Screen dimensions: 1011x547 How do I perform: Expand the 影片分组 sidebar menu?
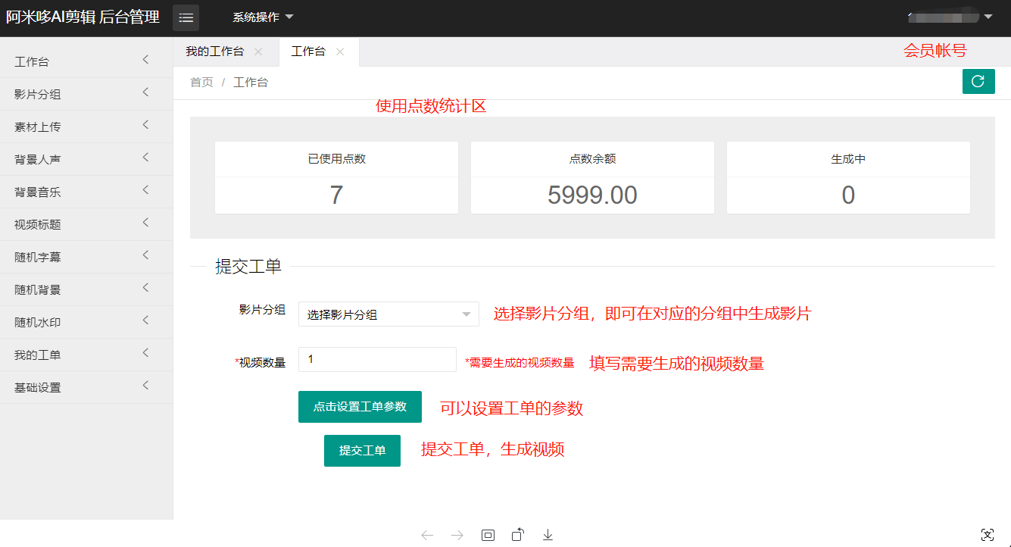point(86,94)
